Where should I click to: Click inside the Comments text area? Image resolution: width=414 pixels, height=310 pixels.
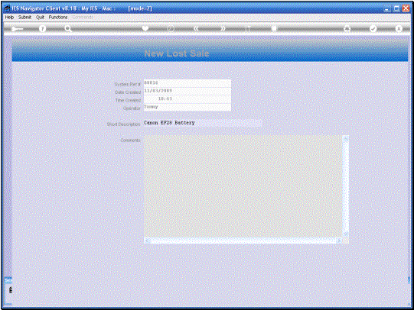243,186
